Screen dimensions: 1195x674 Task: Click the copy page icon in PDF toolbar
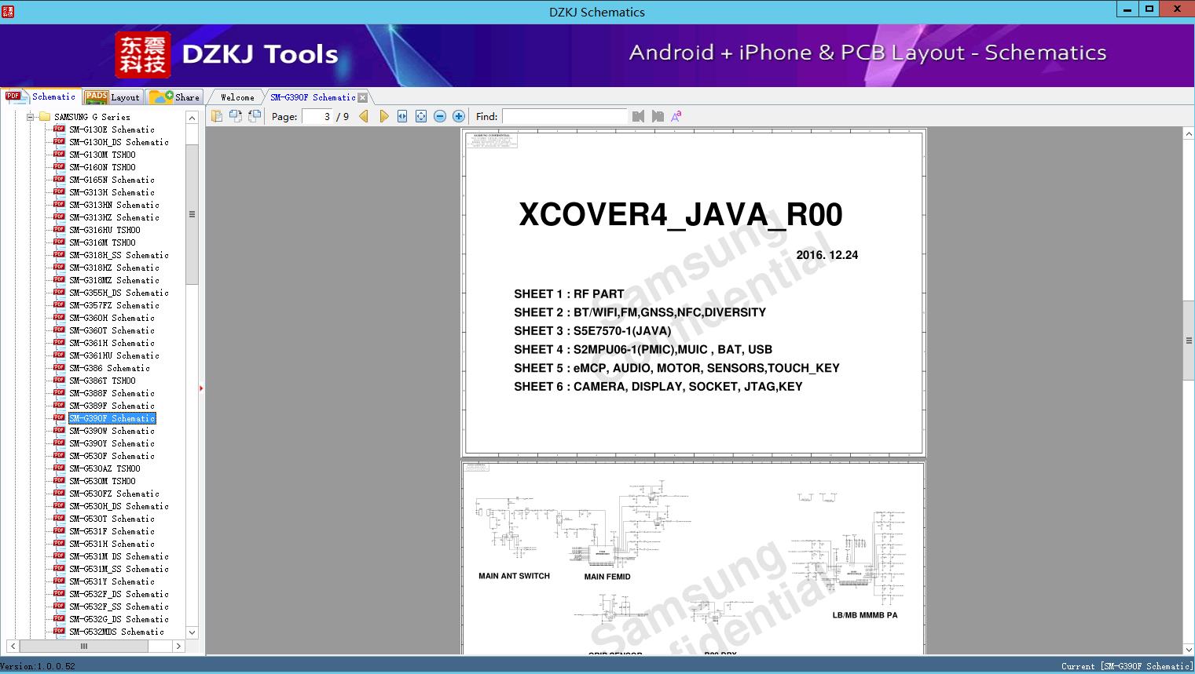216,116
